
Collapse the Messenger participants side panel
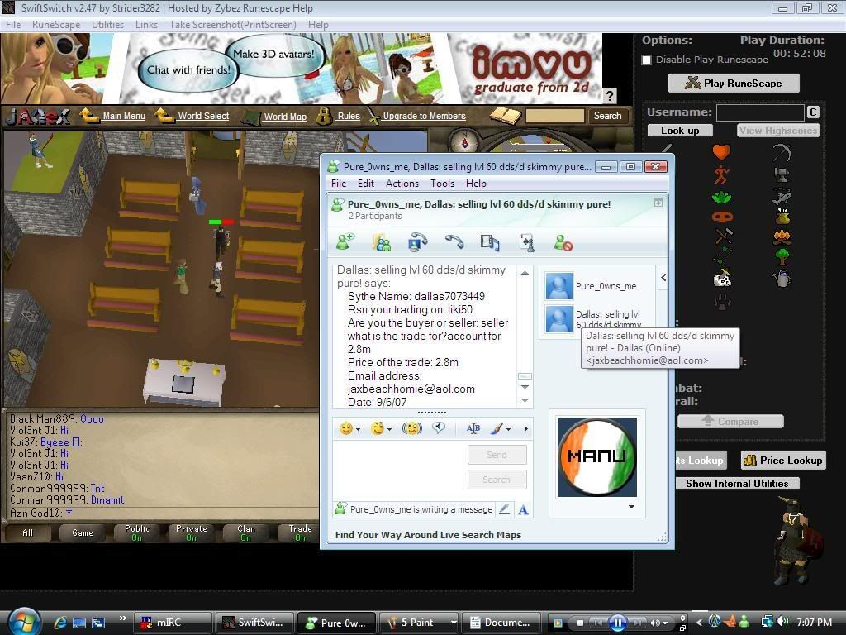(663, 278)
